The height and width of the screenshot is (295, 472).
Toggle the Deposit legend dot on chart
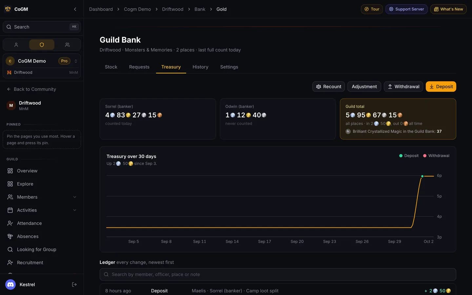(x=401, y=156)
